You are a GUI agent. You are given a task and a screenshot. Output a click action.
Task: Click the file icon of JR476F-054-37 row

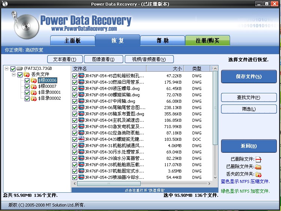pyautogui.click(x=81, y=171)
